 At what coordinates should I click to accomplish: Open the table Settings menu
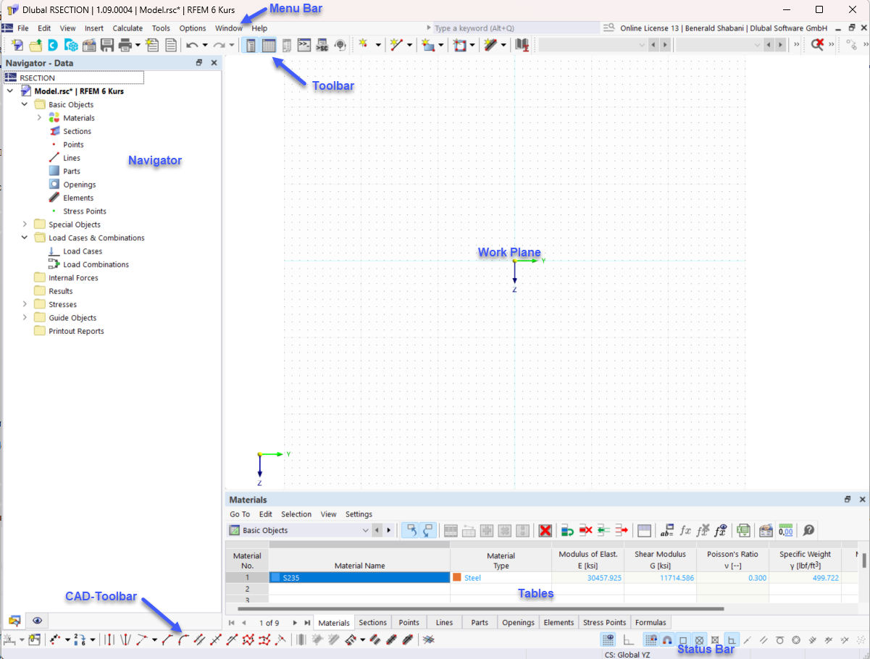tap(359, 514)
